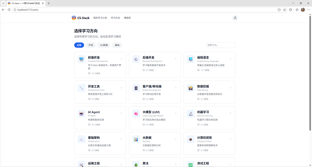Open 我的学习计划 in the navigation
The width and height of the screenshot is (312, 167).
100,18
